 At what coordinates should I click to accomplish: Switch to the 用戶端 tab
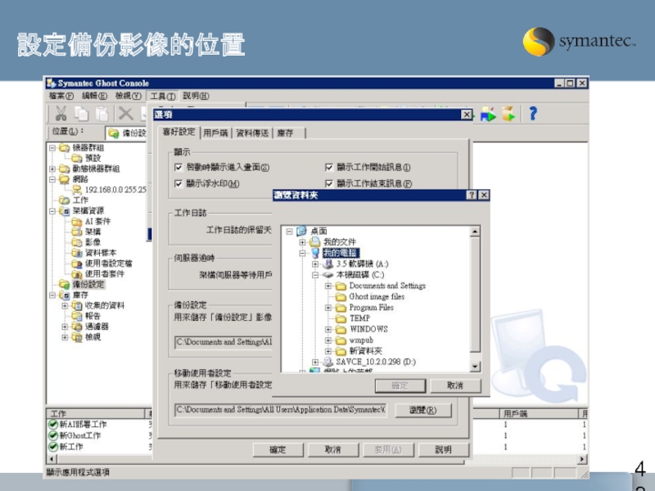click(x=215, y=133)
